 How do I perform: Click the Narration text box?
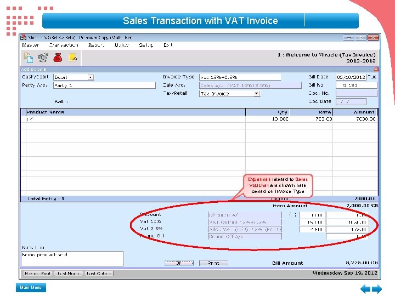[x=72, y=259]
